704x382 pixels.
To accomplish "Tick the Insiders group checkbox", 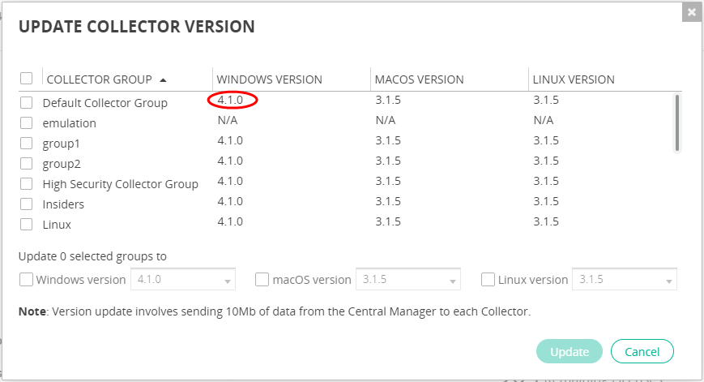I will coord(27,204).
